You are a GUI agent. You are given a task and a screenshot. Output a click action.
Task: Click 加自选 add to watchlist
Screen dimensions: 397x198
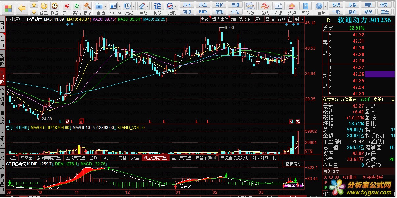coord(237,19)
